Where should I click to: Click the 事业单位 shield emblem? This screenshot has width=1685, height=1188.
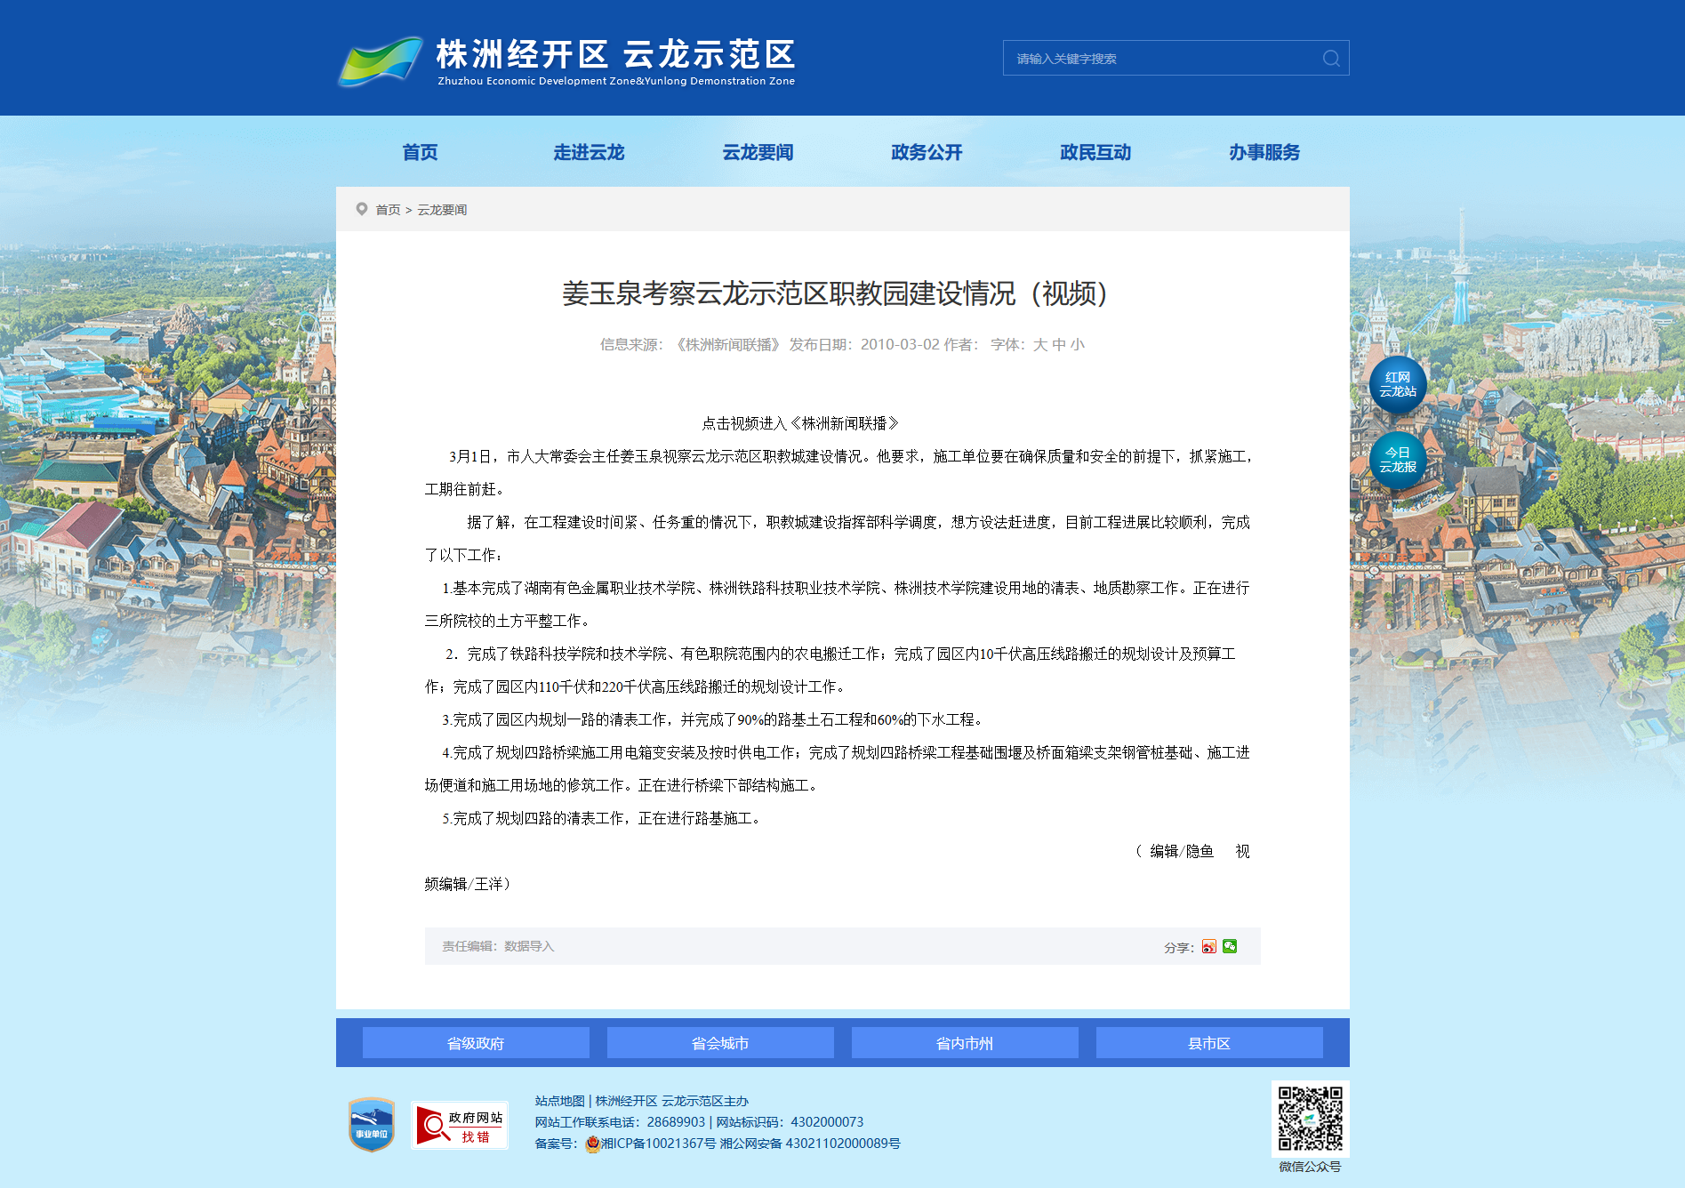coord(372,1125)
